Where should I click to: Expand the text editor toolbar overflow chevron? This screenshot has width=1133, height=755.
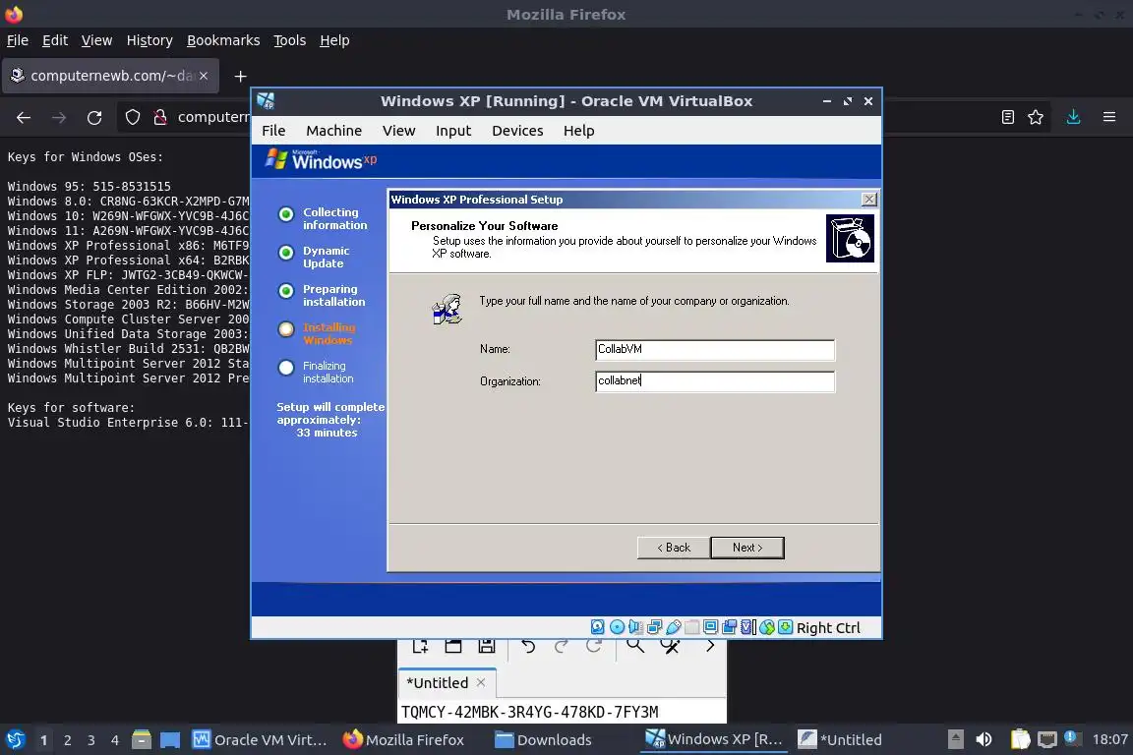[x=710, y=645]
